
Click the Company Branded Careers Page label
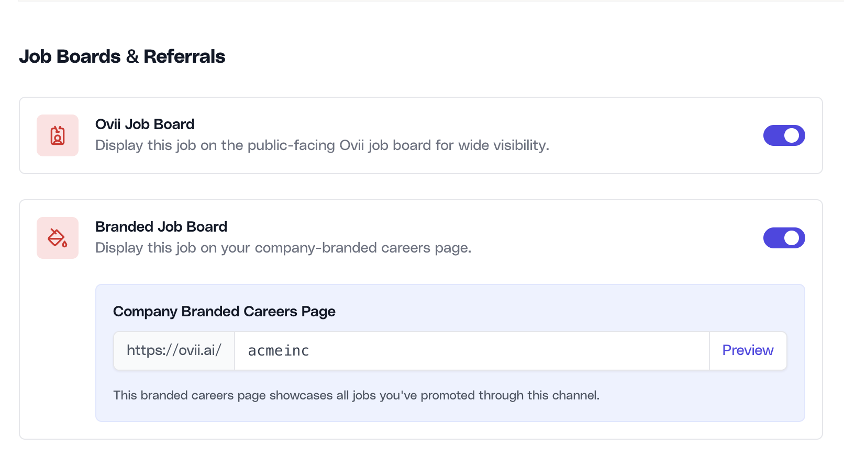coord(224,311)
